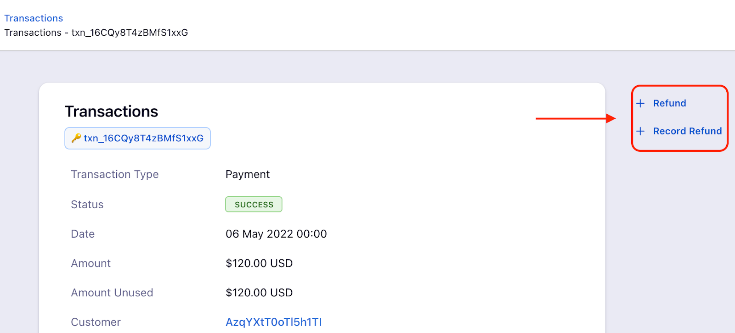The image size is (735, 333).
Task: Click the green SUCCESS status badge
Action: click(254, 205)
